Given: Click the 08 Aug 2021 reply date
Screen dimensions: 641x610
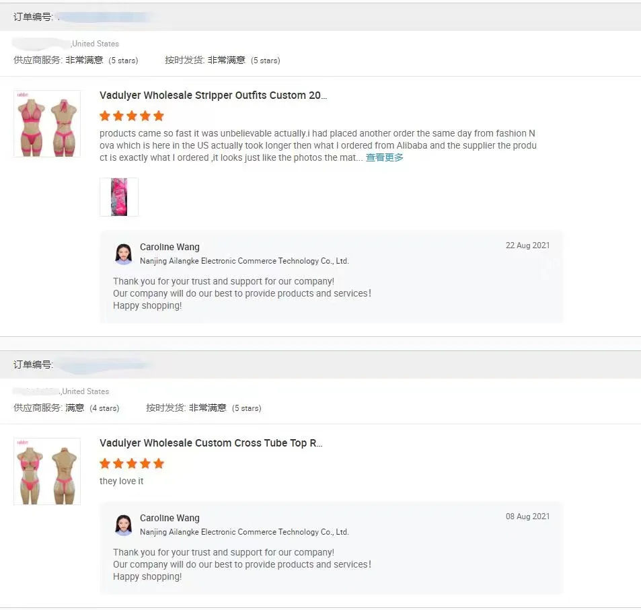Looking at the screenshot, I should pyautogui.click(x=527, y=517).
